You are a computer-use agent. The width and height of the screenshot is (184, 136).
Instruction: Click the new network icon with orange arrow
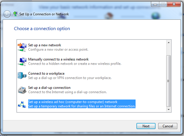point(22,47)
